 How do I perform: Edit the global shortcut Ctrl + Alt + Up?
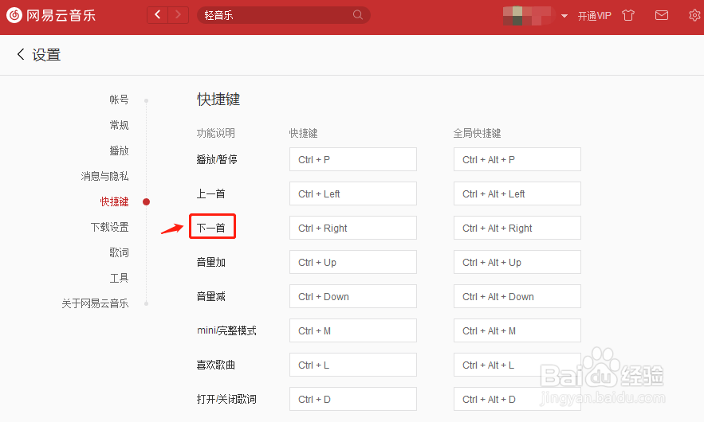[x=517, y=262]
